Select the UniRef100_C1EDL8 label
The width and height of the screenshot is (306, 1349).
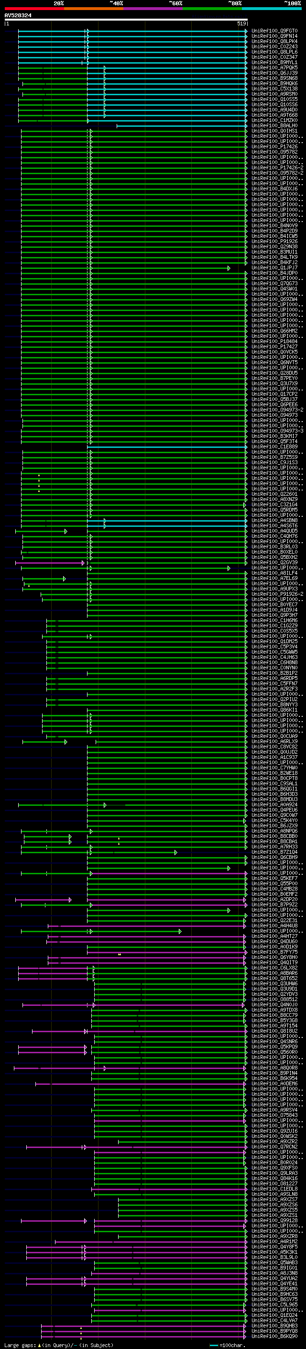[274, 1189]
